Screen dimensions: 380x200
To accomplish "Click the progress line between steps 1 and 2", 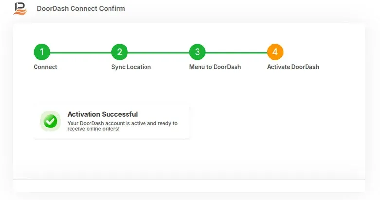I will point(81,53).
